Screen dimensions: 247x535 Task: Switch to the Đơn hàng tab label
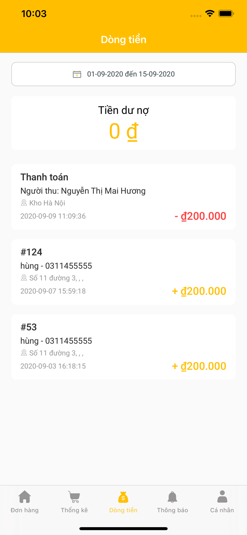tap(25, 510)
